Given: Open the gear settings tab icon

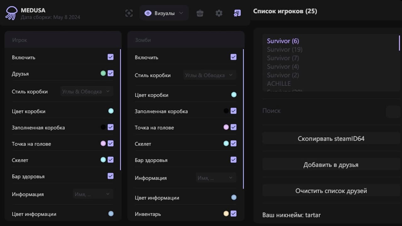Looking at the screenshot, I should point(219,13).
